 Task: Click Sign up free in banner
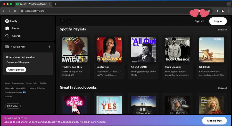coord(214,121)
